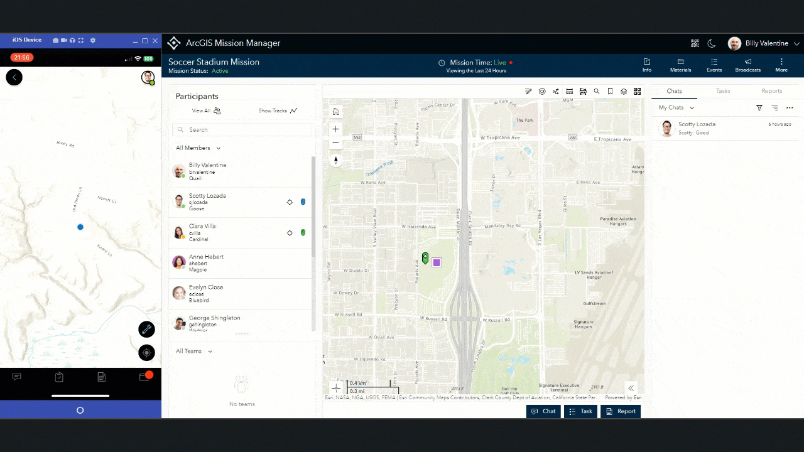This screenshot has width=804, height=452.
Task: Toggle Show Tracks for participants
Action: click(278, 110)
